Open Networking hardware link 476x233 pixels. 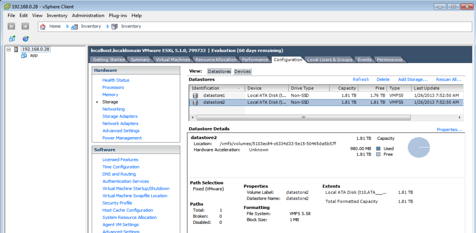pyautogui.click(x=113, y=109)
